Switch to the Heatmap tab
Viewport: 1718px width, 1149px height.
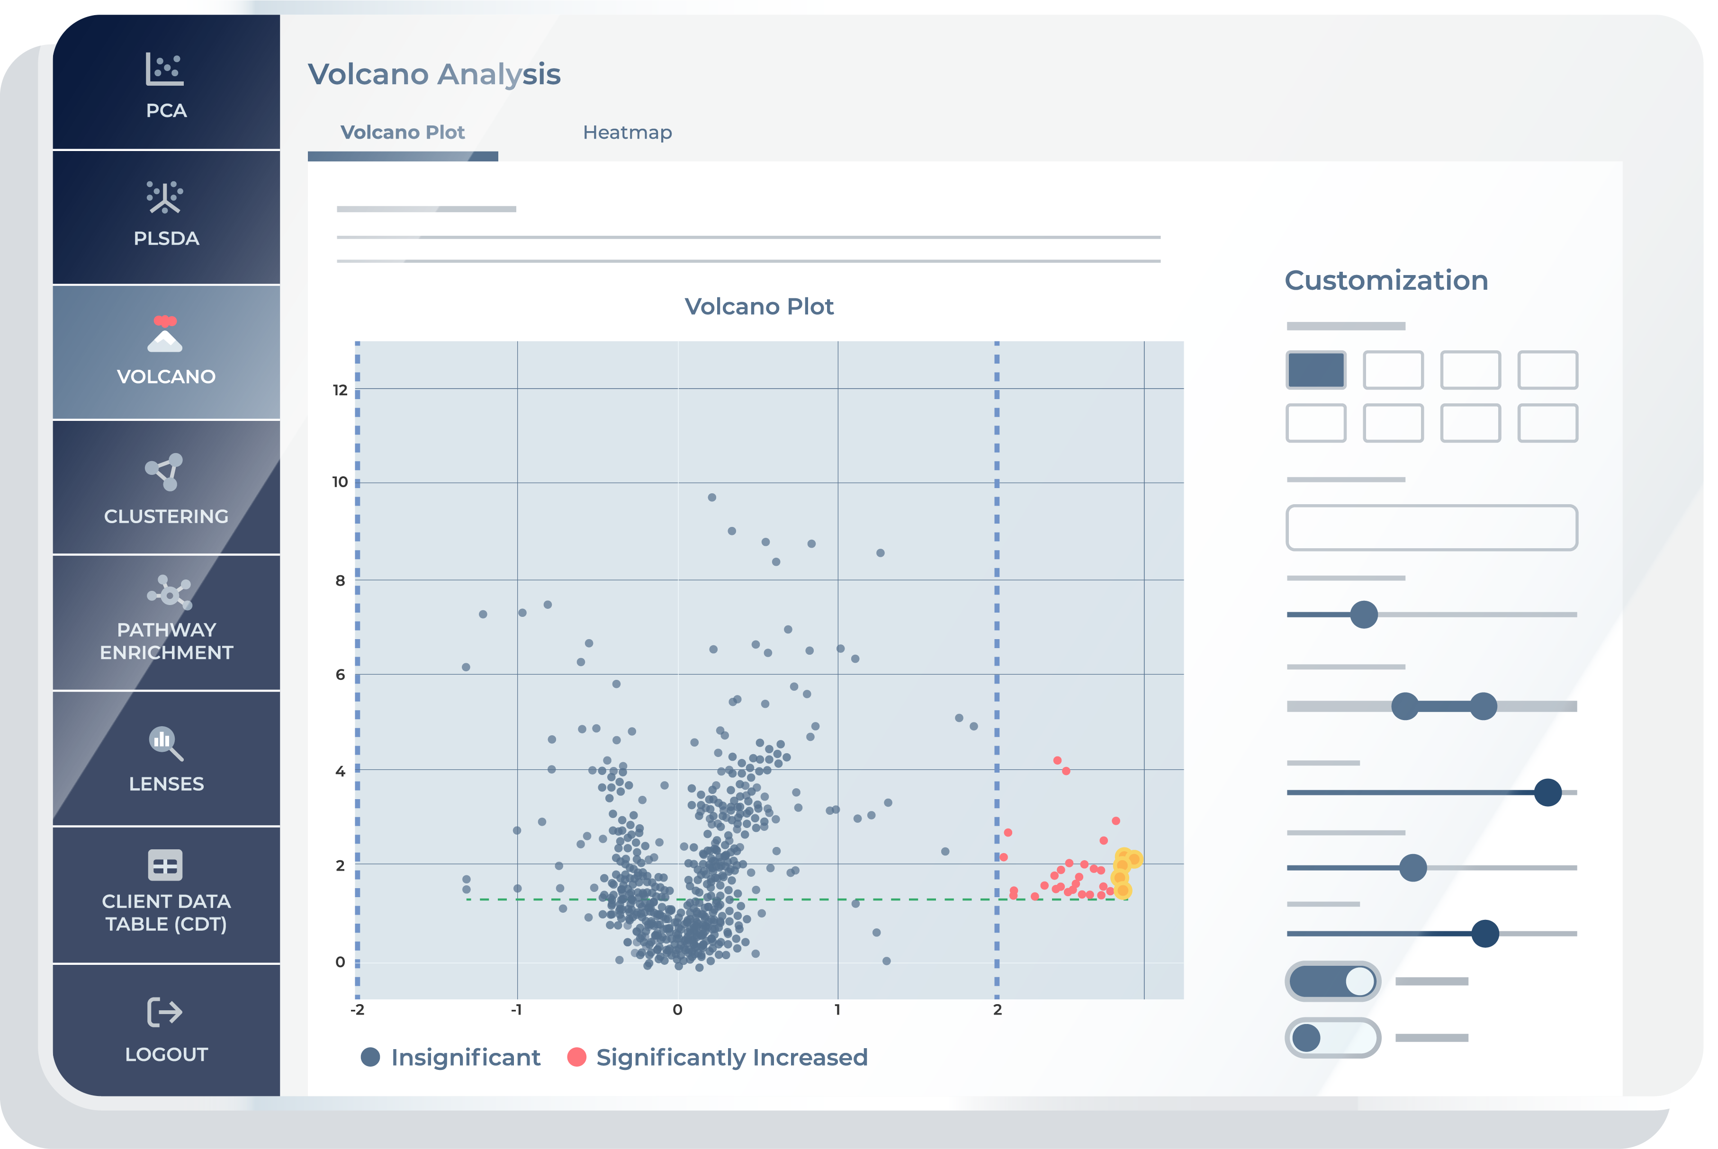(628, 133)
